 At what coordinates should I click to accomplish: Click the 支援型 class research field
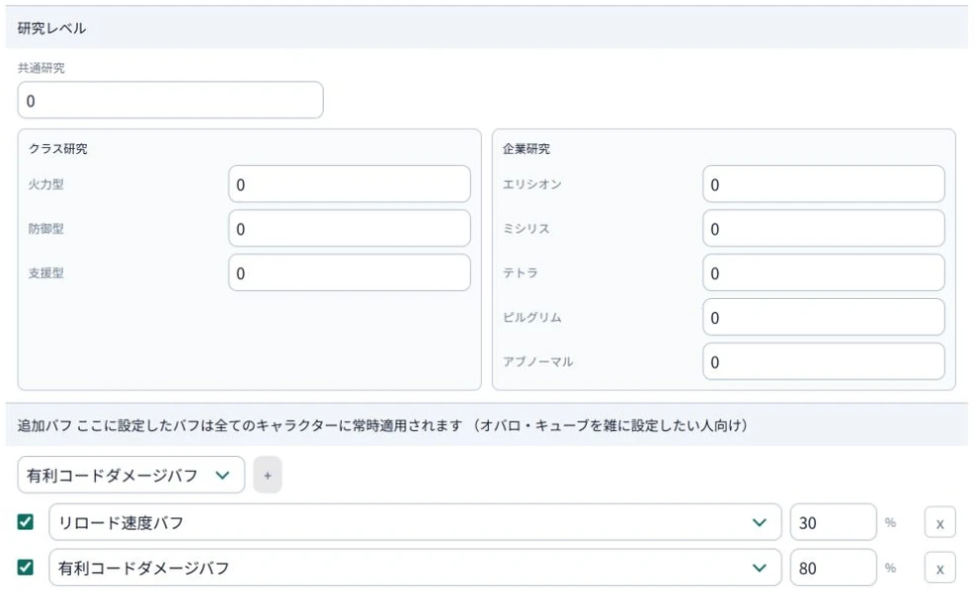(349, 272)
